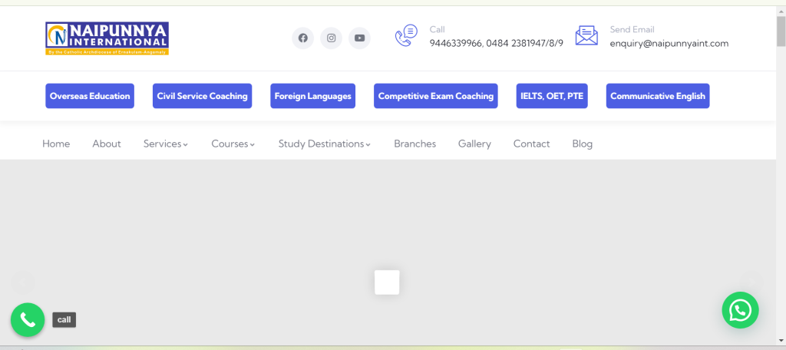This screenshot has height=350, width=786.
Task: Click the Overseas Education button
Action: (90, 96)
